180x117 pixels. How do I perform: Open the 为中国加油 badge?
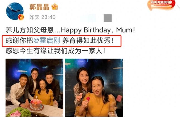162,5
